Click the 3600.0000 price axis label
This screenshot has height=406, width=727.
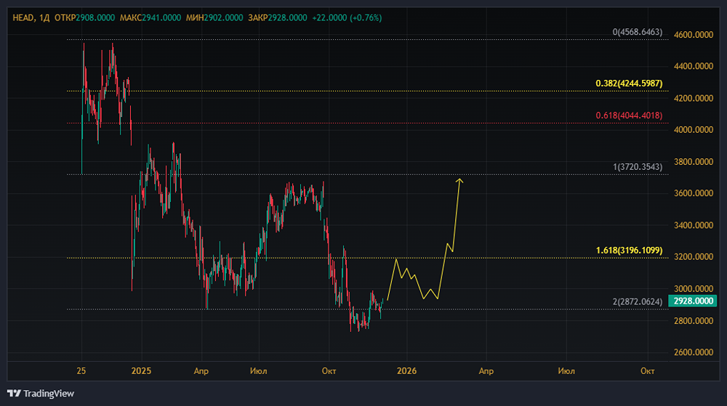[x=694, y=193]
